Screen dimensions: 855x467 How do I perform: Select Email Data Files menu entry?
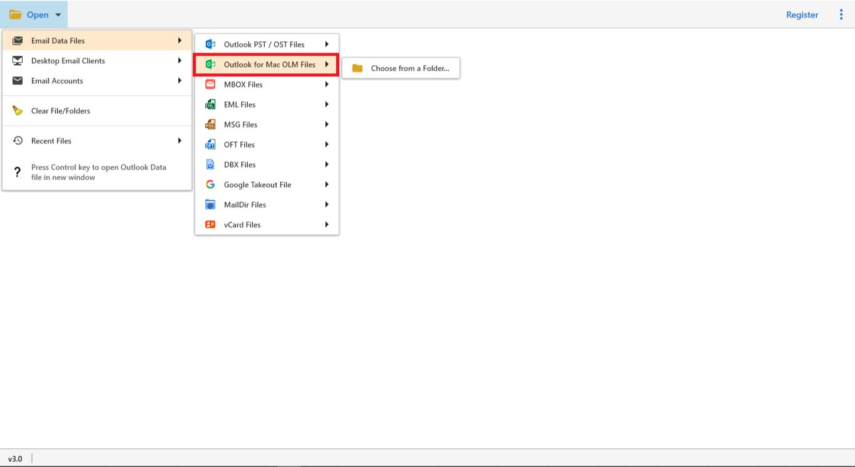(97, 41)
